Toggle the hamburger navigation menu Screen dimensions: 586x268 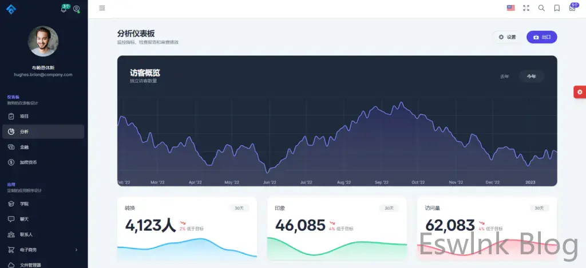(x=102, y=8)
